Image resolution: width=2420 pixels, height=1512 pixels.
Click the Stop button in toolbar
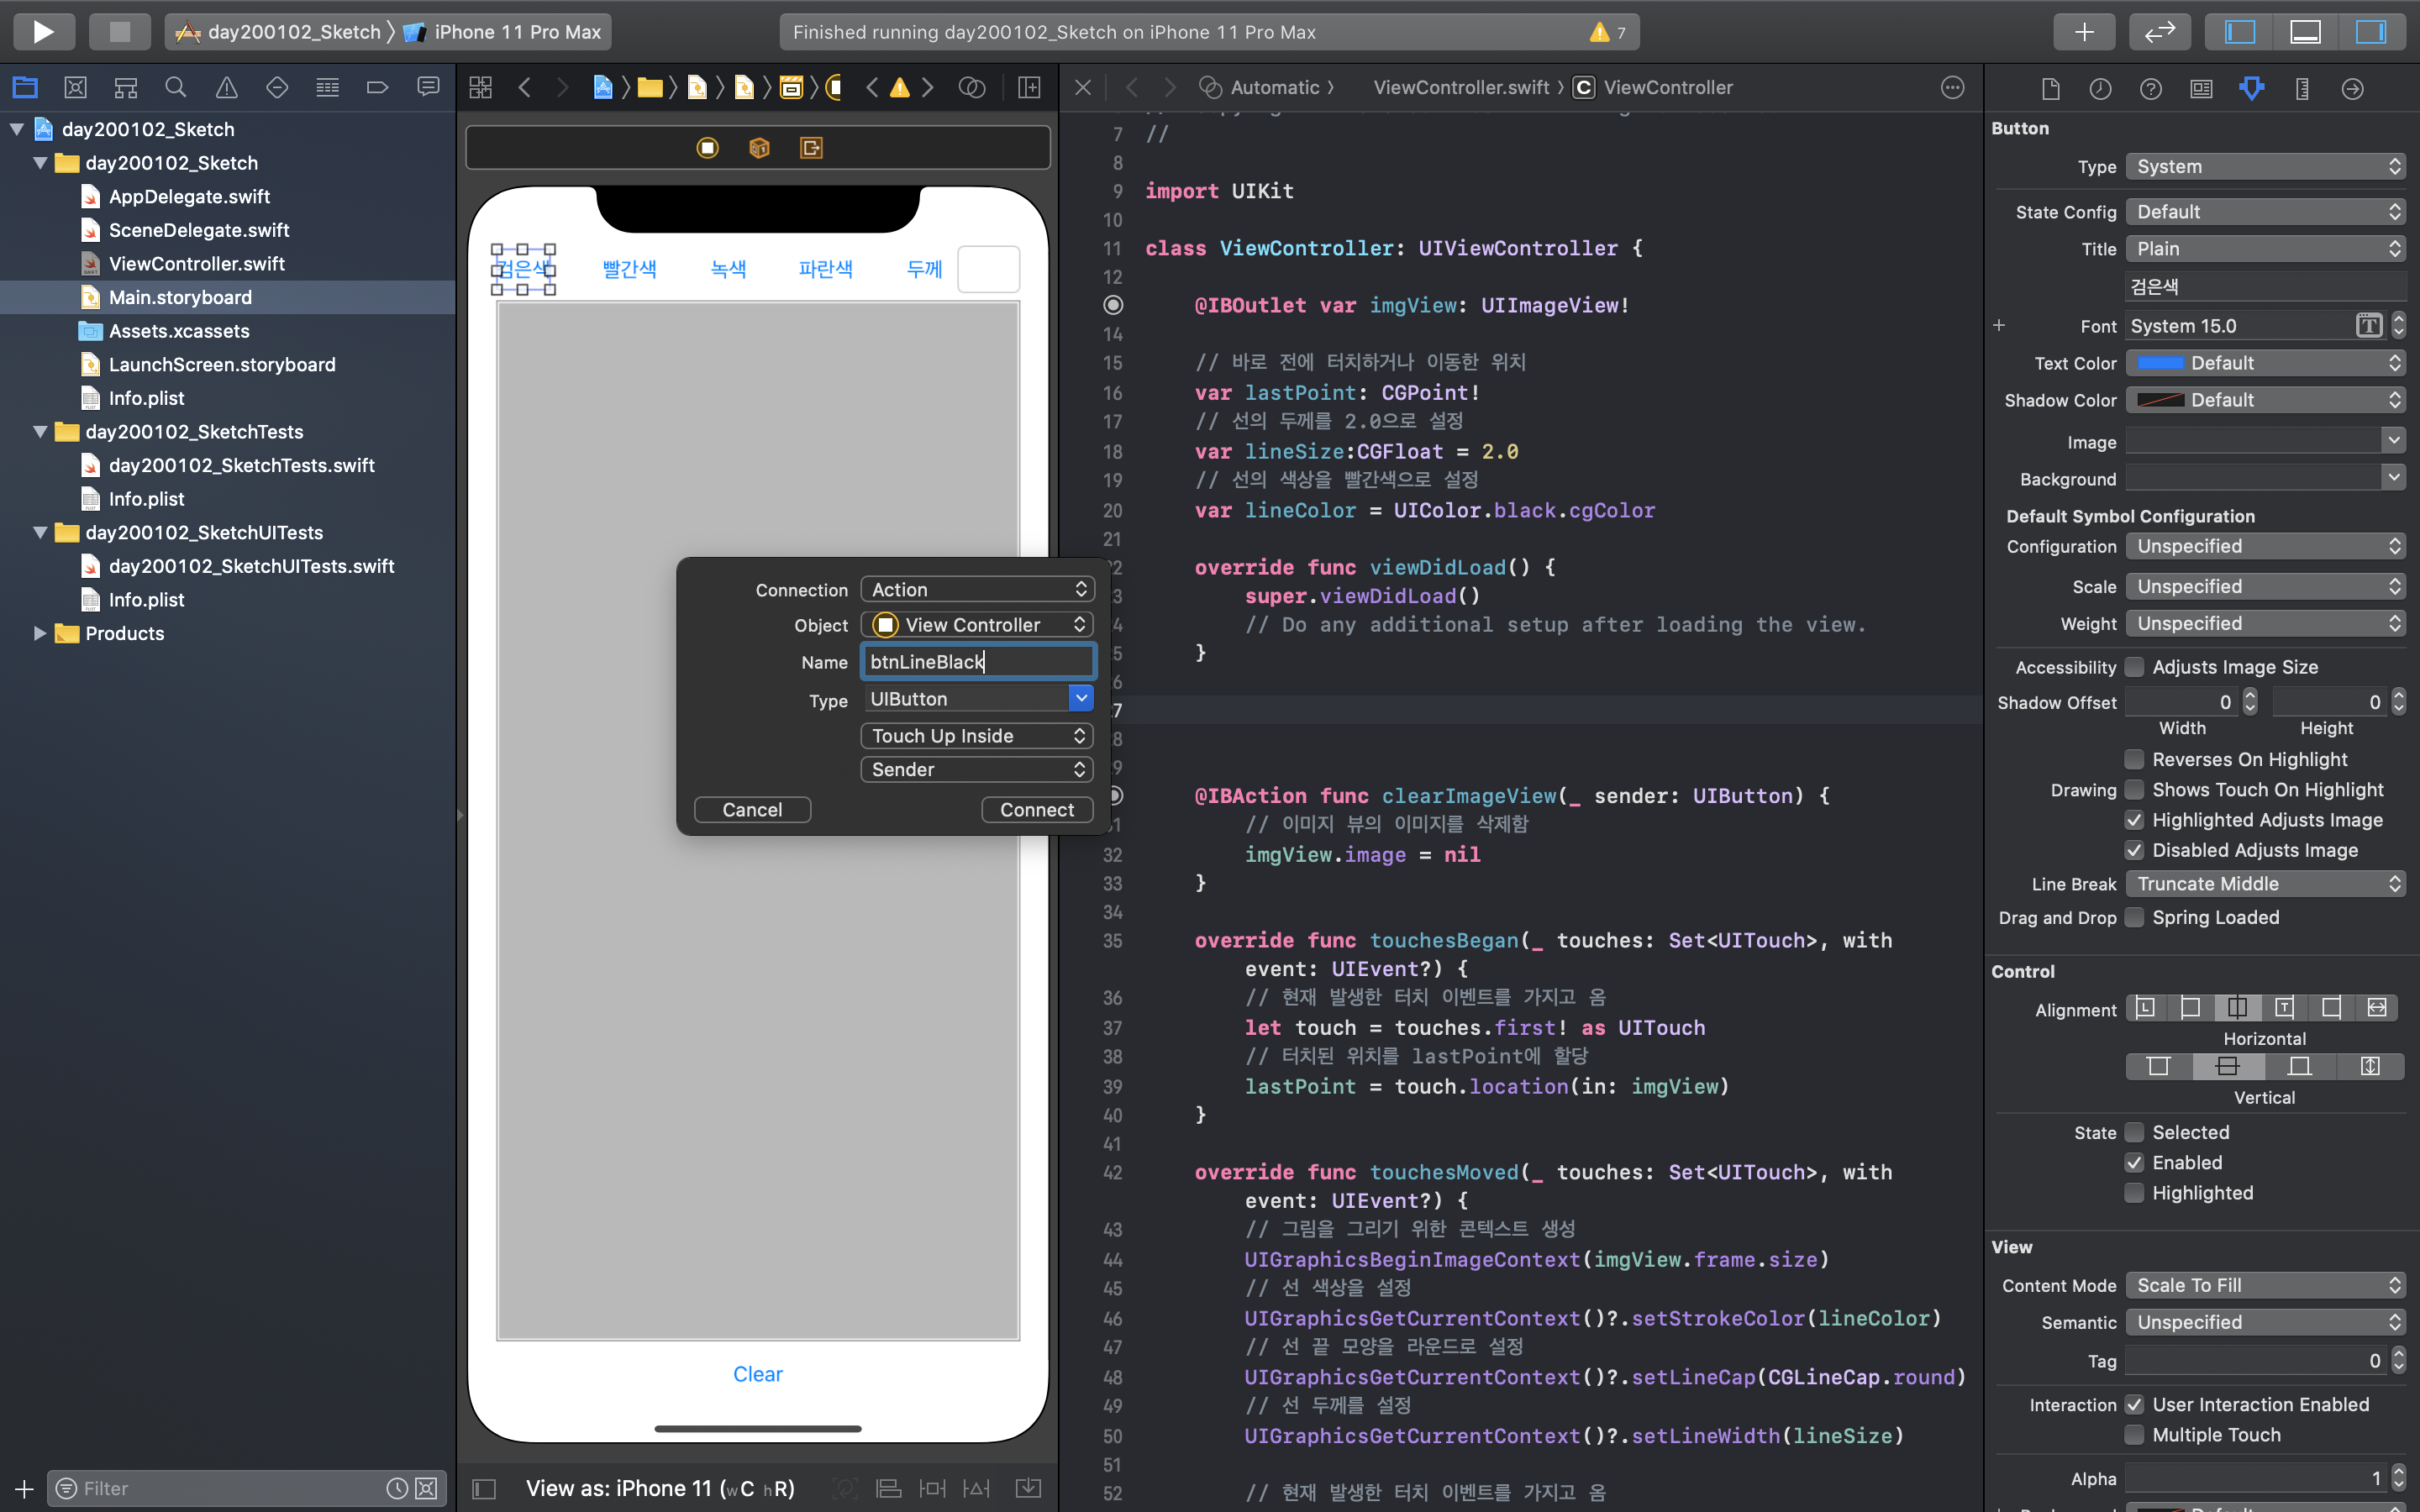(119, 32)
